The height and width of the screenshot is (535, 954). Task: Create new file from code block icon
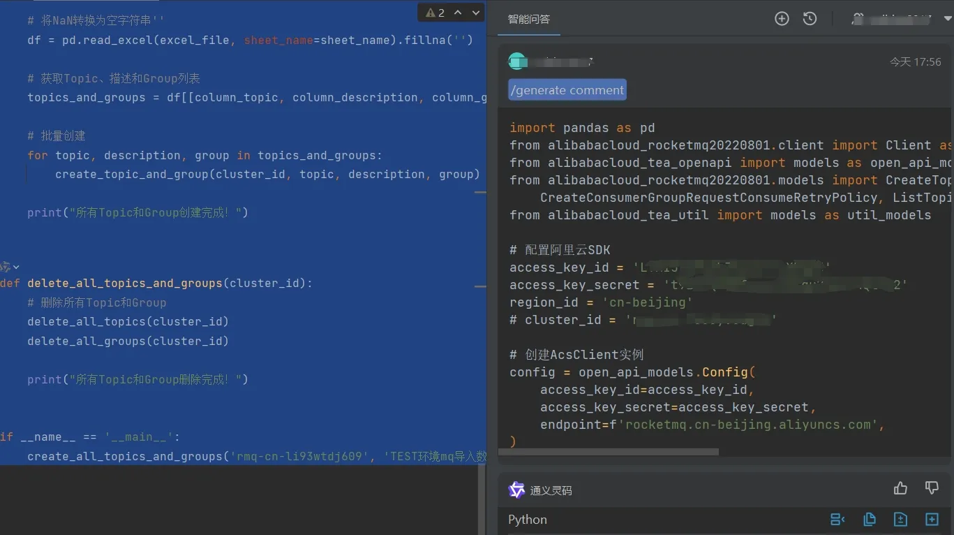(x=932, y=520)
